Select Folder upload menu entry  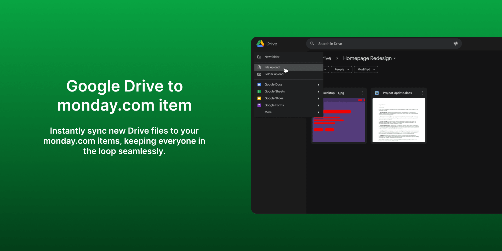coord(289,74)
